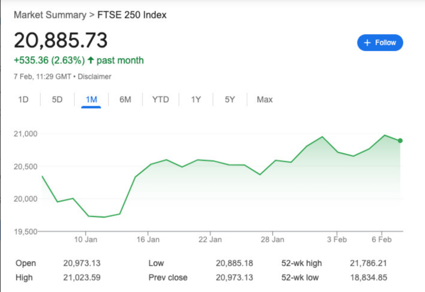Screen dimensions: 425x292
Task: Click the 3 Feb axis label
Action: click(337, 239)
